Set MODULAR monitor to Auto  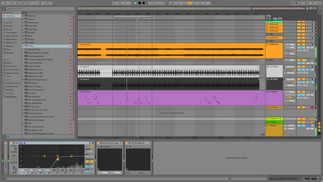click(x=289, y=51)
